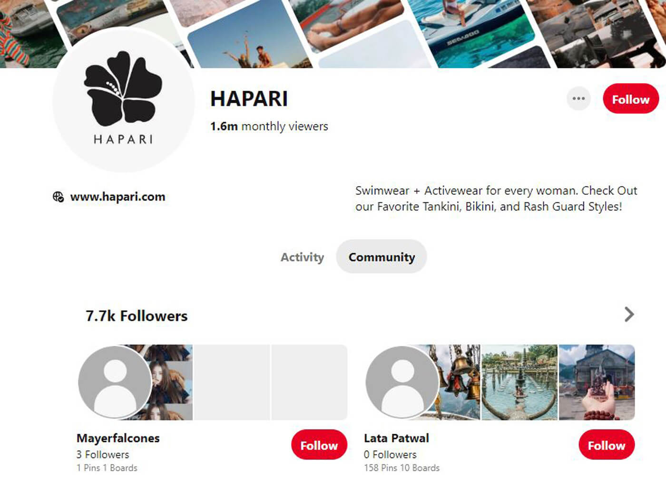
Task: Click the HAPARI hibiscus logo profile picture
Action: tap(124, 100)
